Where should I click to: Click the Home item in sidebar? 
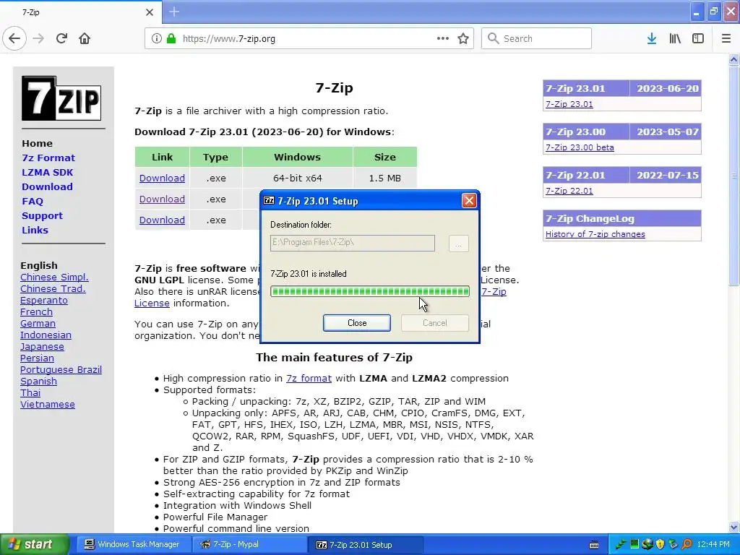coord(38,144)
